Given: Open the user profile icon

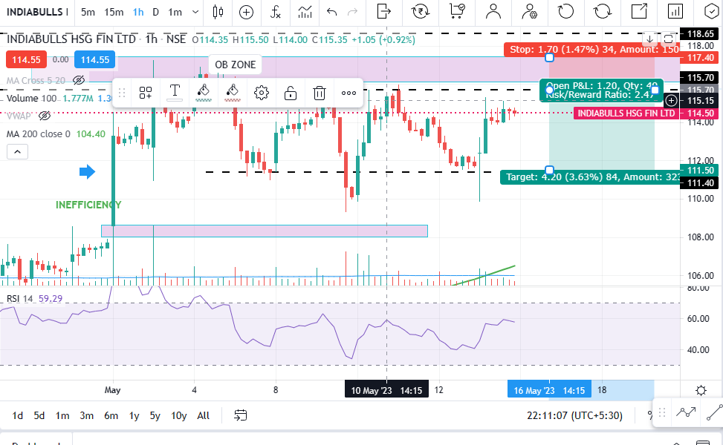Looking at the screenshot, I should click(493, 11).
